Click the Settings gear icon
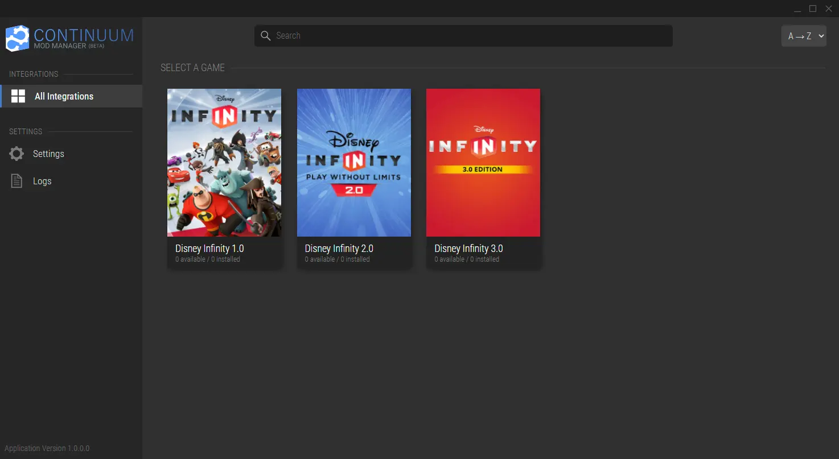Image resolution: width=839 pixels, height=459 pixels. coord(17,154)
